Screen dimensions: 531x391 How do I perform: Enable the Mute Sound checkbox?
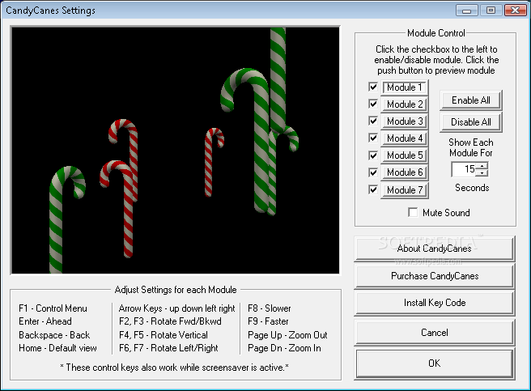tap(413, 212)
